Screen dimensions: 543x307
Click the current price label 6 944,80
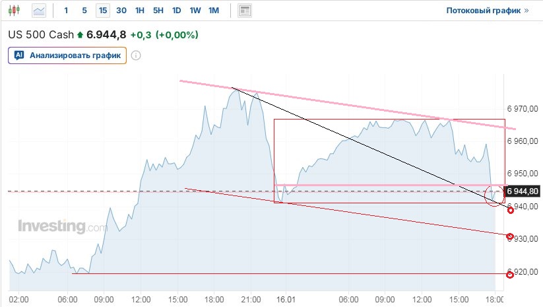(523, 191)
